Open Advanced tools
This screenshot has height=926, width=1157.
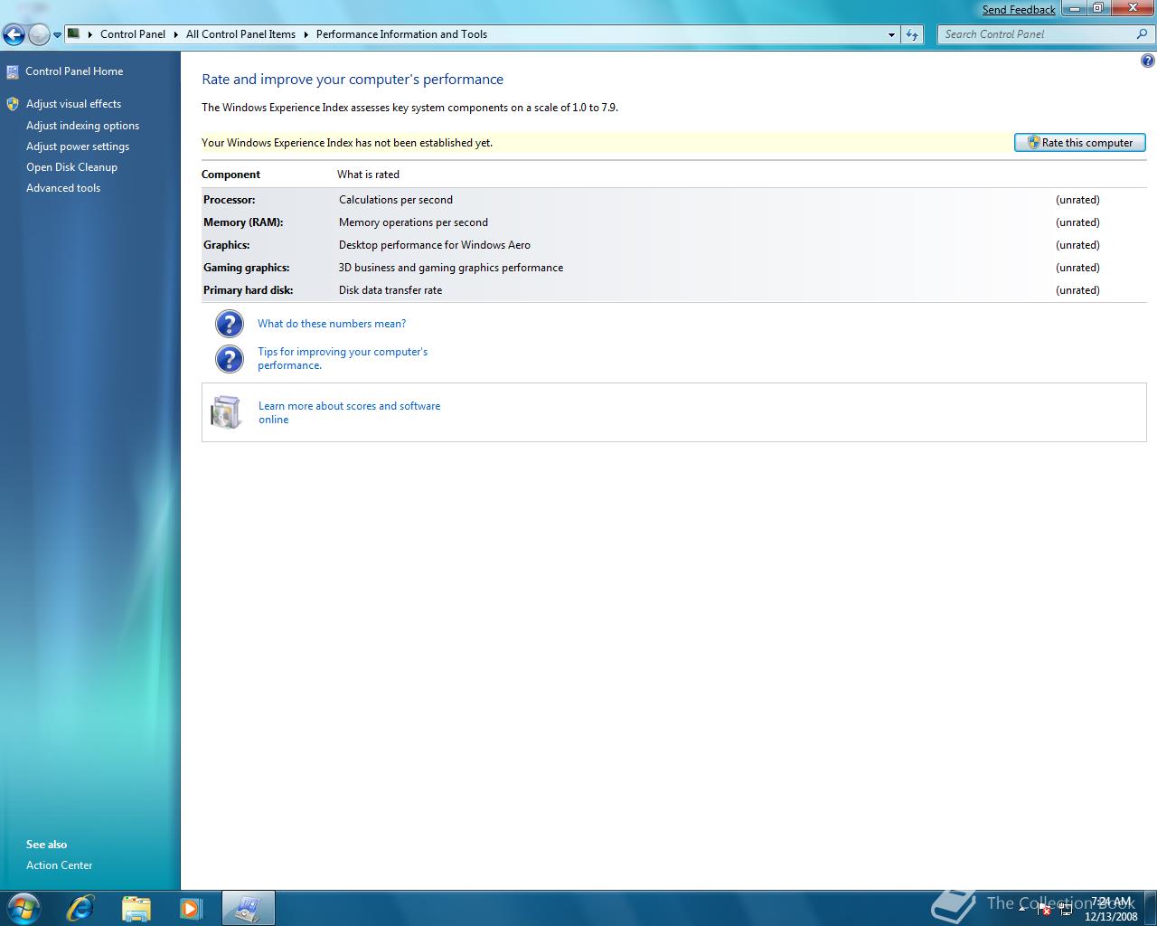[63, 188]
